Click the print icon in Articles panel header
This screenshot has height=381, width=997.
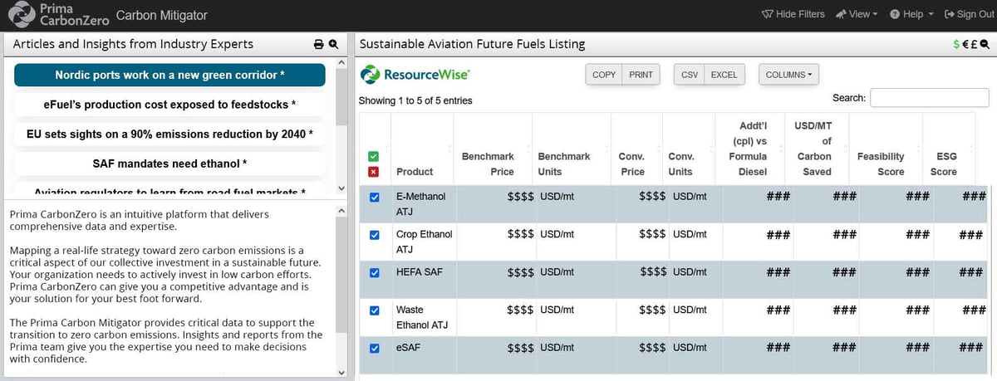[x=317, y=44]
